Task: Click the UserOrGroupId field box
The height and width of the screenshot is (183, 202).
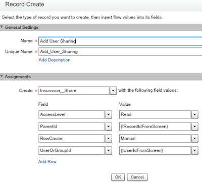Action: click(x=72, y=150)
